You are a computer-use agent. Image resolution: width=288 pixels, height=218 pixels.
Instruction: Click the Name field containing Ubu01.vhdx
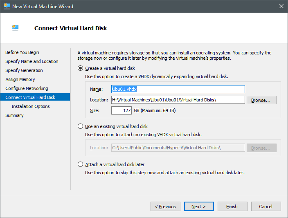pyautogui.click(x=178, y=89)
